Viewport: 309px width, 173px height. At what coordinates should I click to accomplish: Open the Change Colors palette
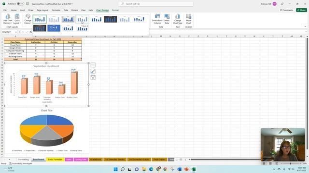pos(28,19)
